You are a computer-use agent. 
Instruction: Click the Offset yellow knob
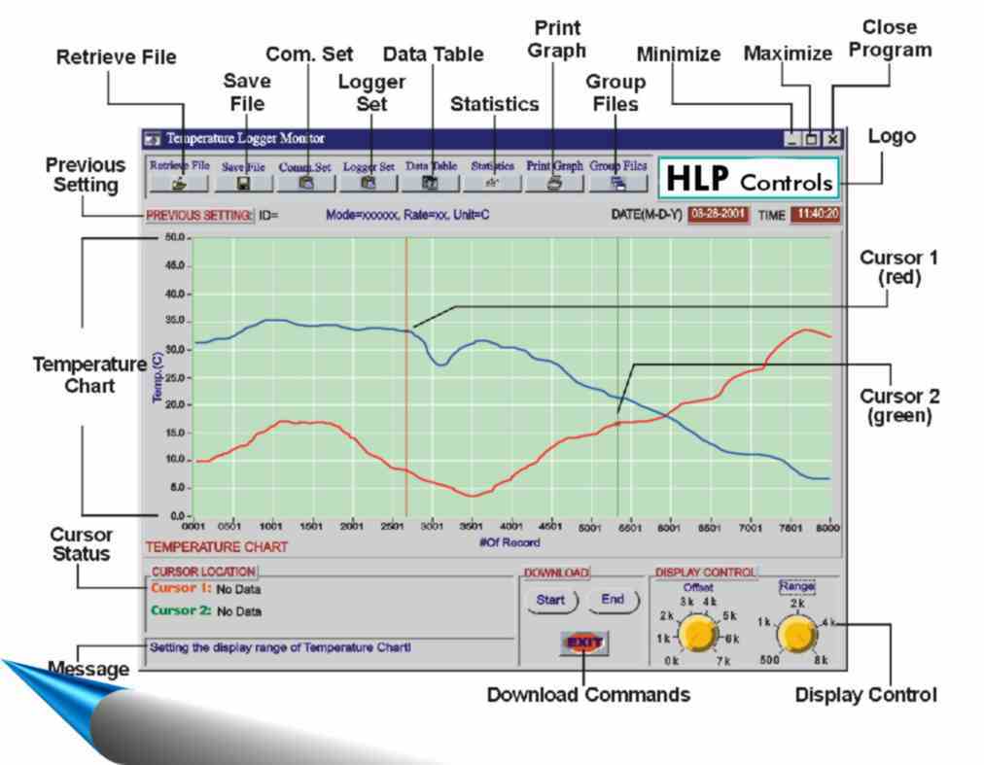pyautogui.click(x=696, y=637)
